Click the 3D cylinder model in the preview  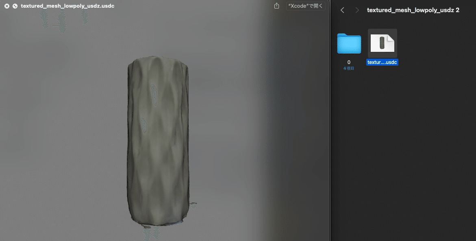[x=158, y=141]
